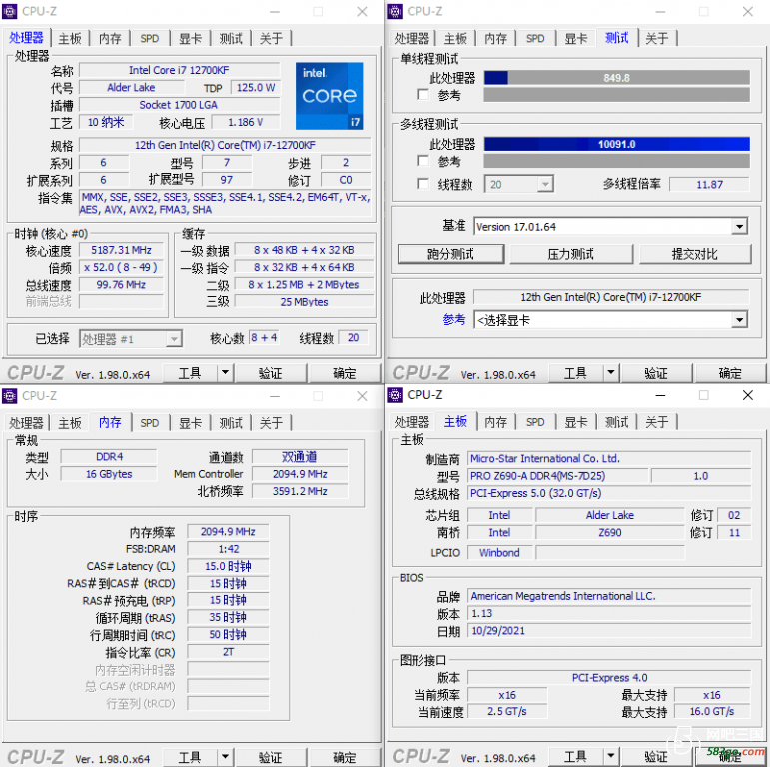Click the 名称 field Intel Core i7 12700KF
Viewport: 770px width, 767px height.
pyautogui.click(x=179, y=70)
